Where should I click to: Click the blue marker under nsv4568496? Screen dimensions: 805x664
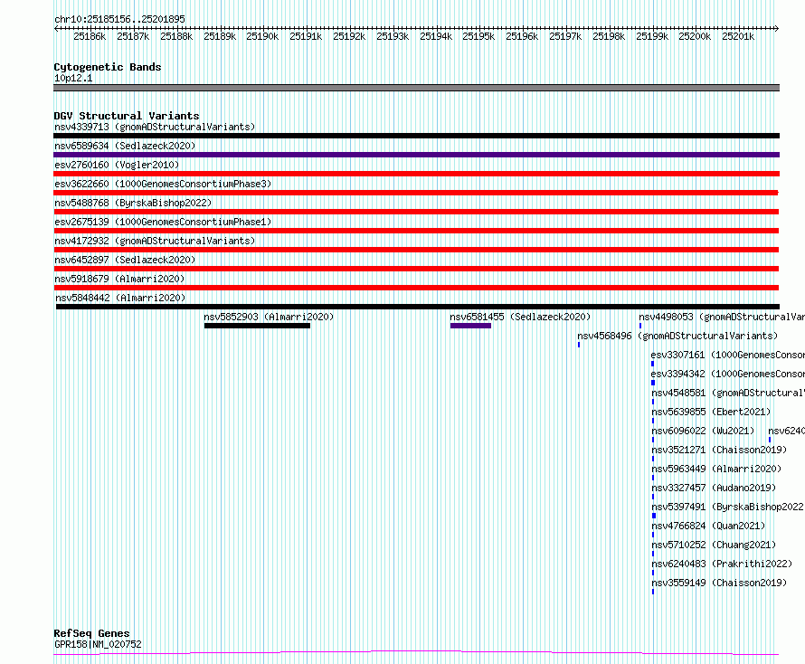point(579,345)
